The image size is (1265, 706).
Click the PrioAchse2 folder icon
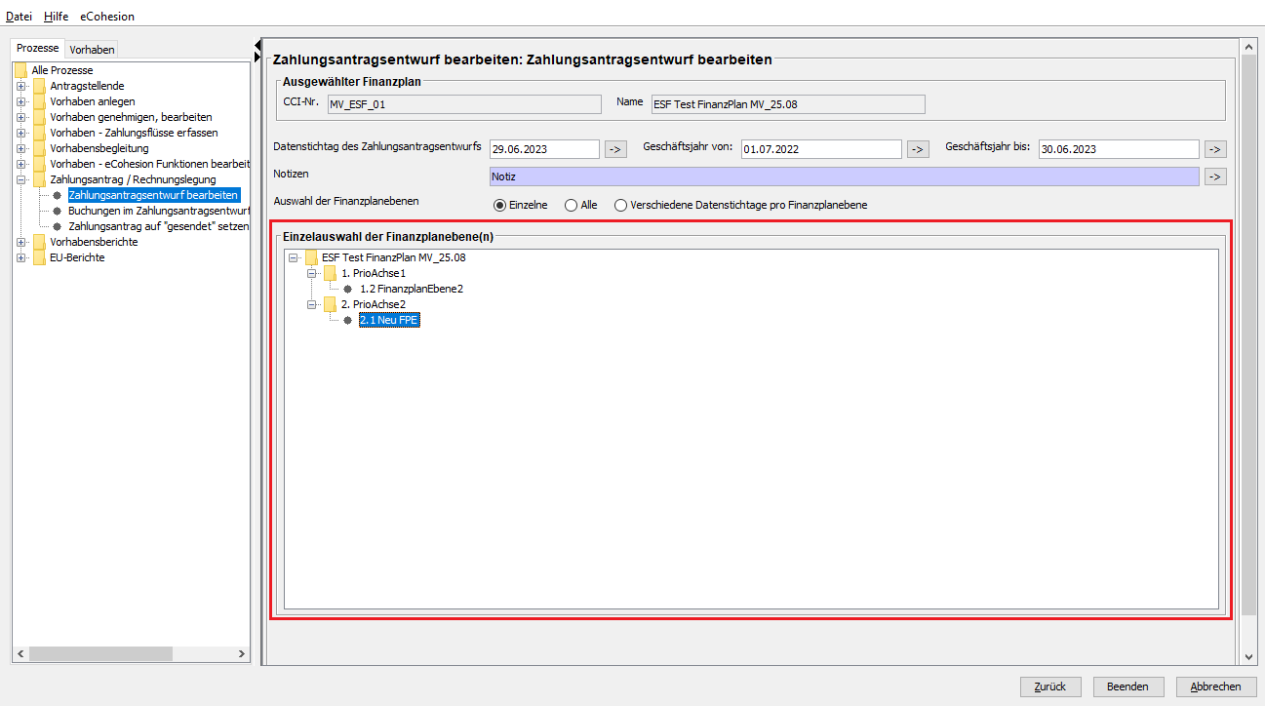click(x=330, y=304)
